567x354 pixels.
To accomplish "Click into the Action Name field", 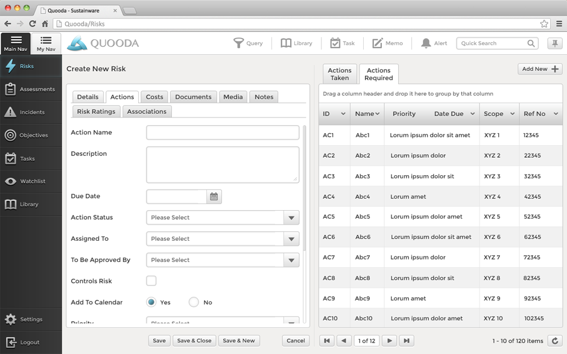I will click(223, 132).
